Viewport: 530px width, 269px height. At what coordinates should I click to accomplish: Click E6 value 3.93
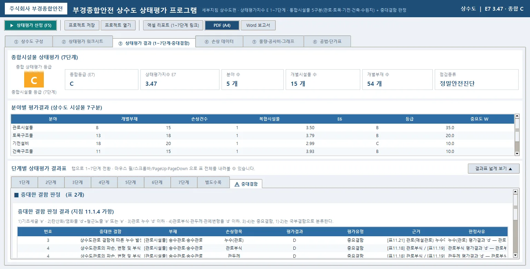click(310, 151)
